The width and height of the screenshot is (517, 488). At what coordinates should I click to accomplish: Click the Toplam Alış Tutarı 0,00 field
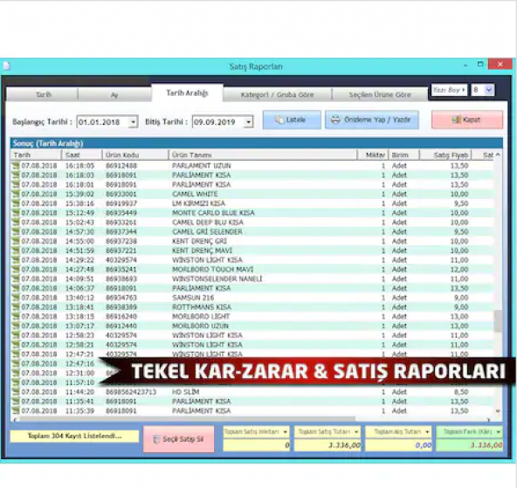pyautogui.click(x=398, y=445)
